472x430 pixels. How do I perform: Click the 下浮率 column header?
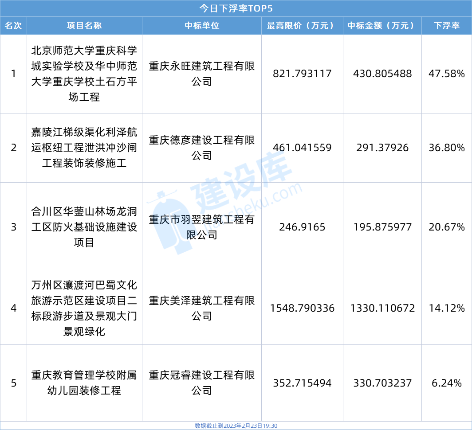click(446, 26)
